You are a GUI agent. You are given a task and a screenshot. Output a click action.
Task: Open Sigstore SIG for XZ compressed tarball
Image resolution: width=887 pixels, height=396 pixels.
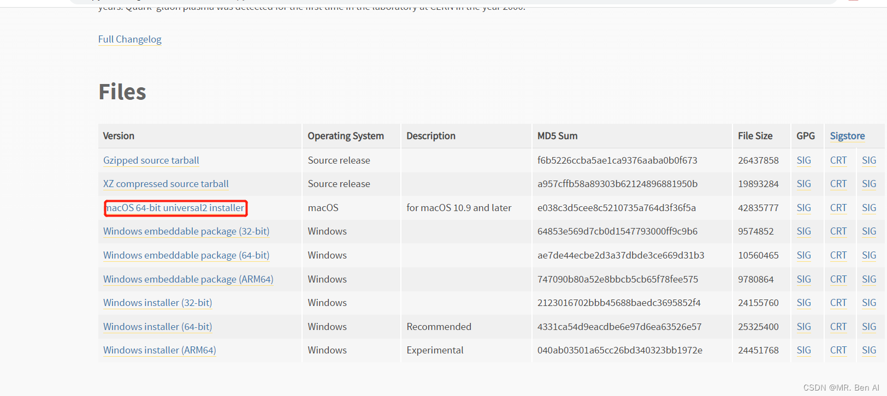(869, 184)
